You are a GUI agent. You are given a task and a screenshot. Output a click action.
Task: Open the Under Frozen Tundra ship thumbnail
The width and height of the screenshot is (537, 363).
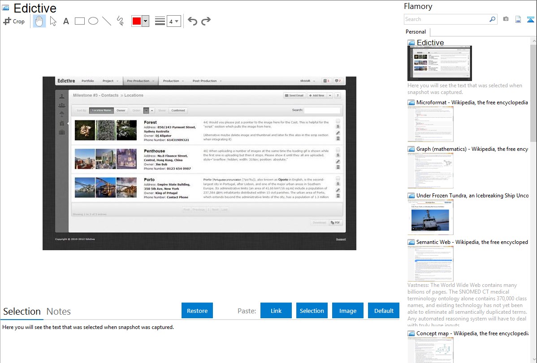(x=430, y=217)
